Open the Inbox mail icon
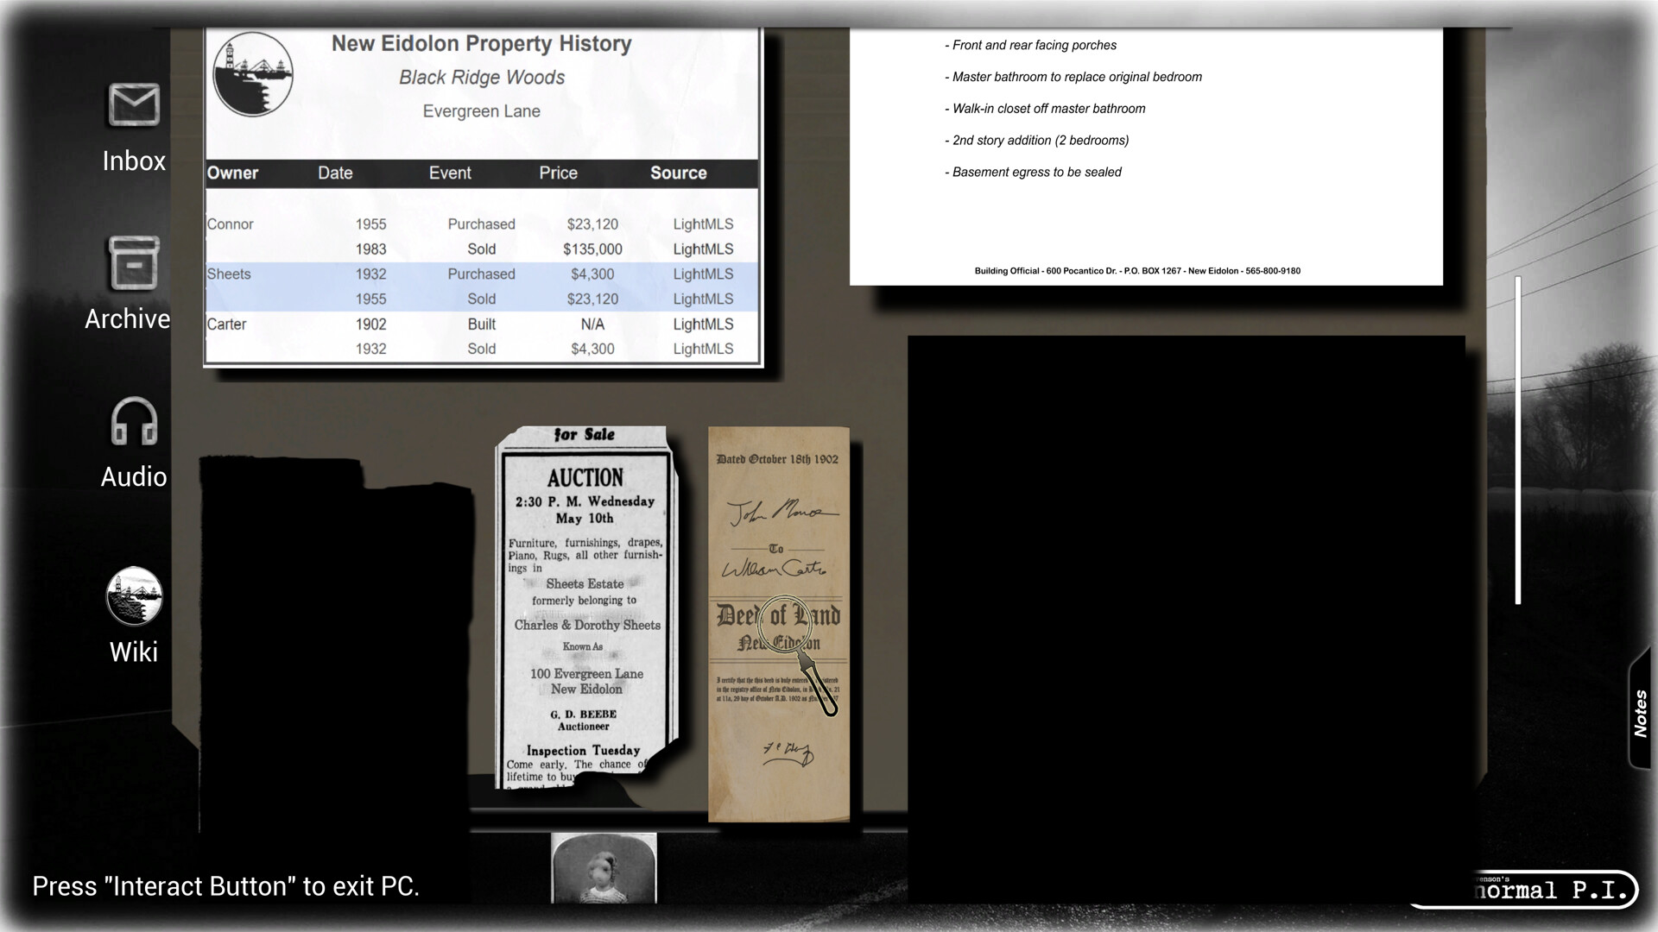1658x932 pixels. pyautogui.click(x=133, y=104)
